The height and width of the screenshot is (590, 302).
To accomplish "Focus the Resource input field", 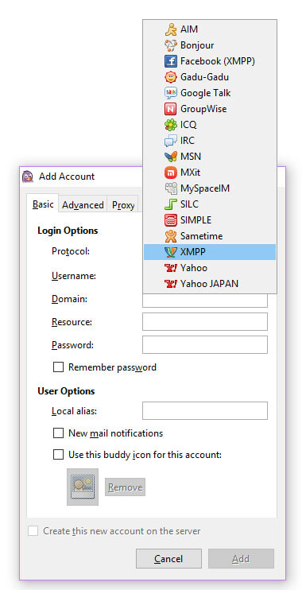I will click(x=204, y=322).
